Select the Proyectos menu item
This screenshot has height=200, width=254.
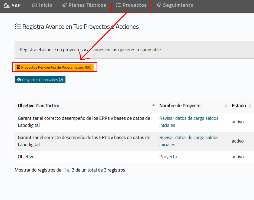point(131,5)
